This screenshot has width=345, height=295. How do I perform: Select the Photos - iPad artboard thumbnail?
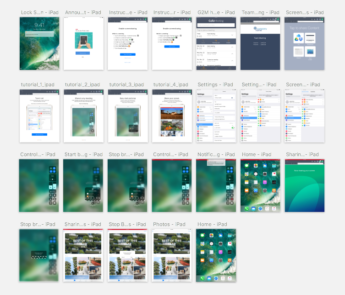pos(172,255)
